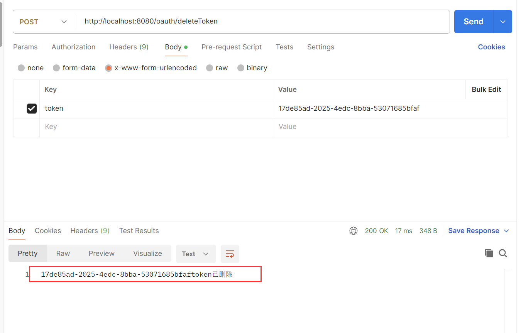Open the POST method dropdown
Image resolution: width=521 pixels, height=333 pixels.
pos(44,22)
